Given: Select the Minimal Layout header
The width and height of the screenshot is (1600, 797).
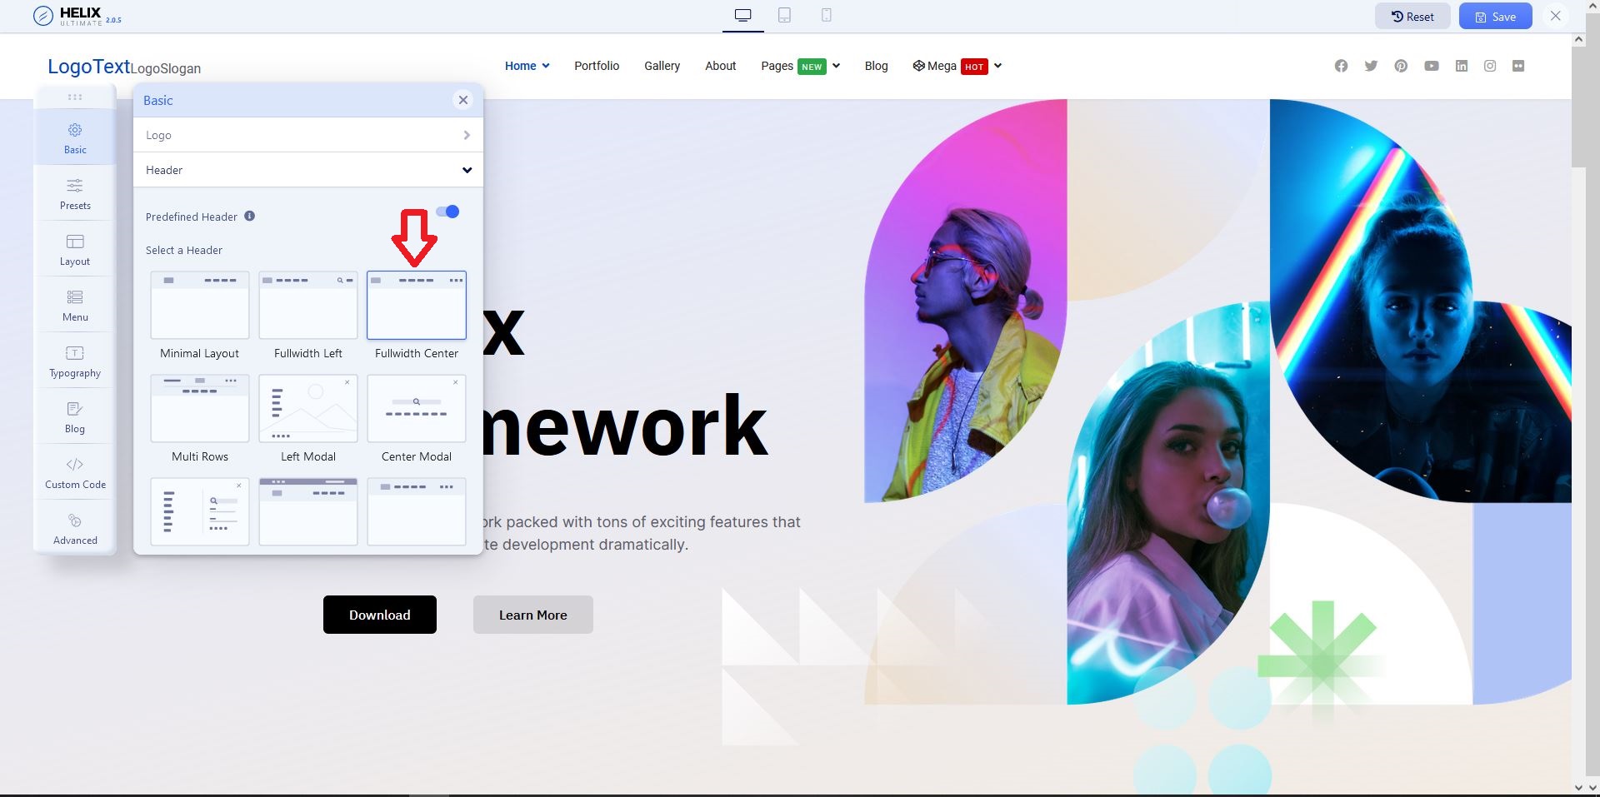Looking at the screenshot, I should (x=200, y=306).
